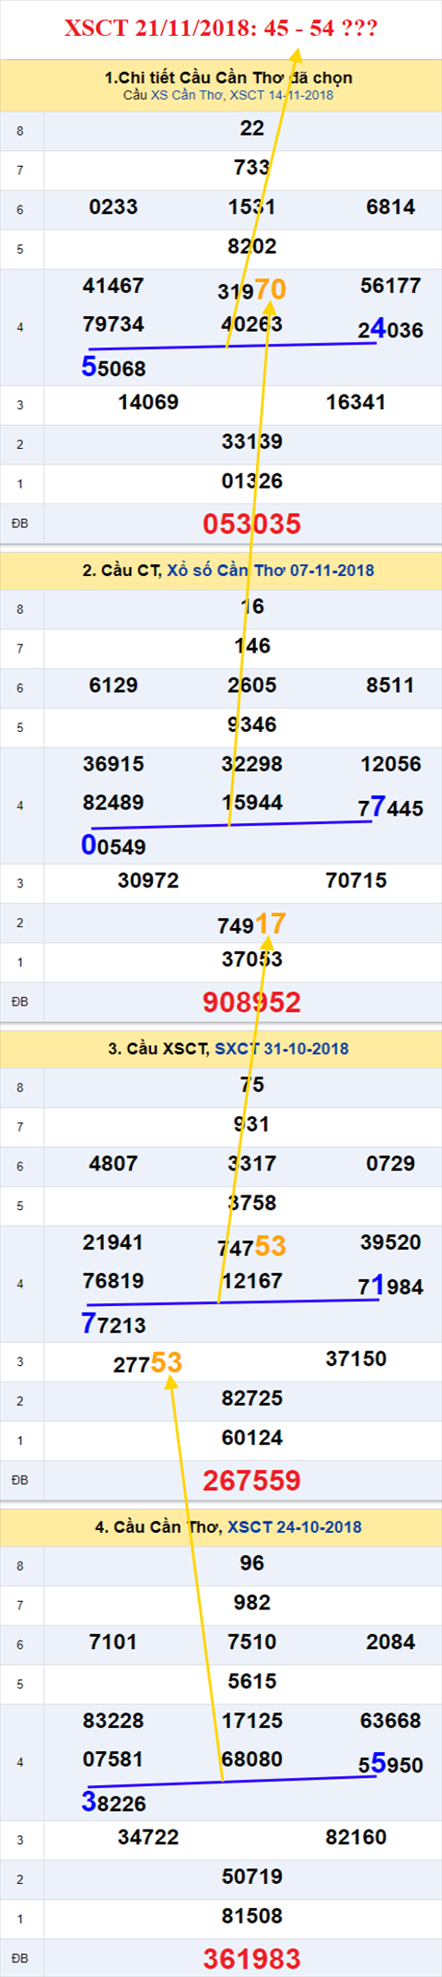Open the 'Xổ số Cần Thơ 07-11-2018' link
This screenshot has width=442, height=1977.
click(x=270, y=571)
